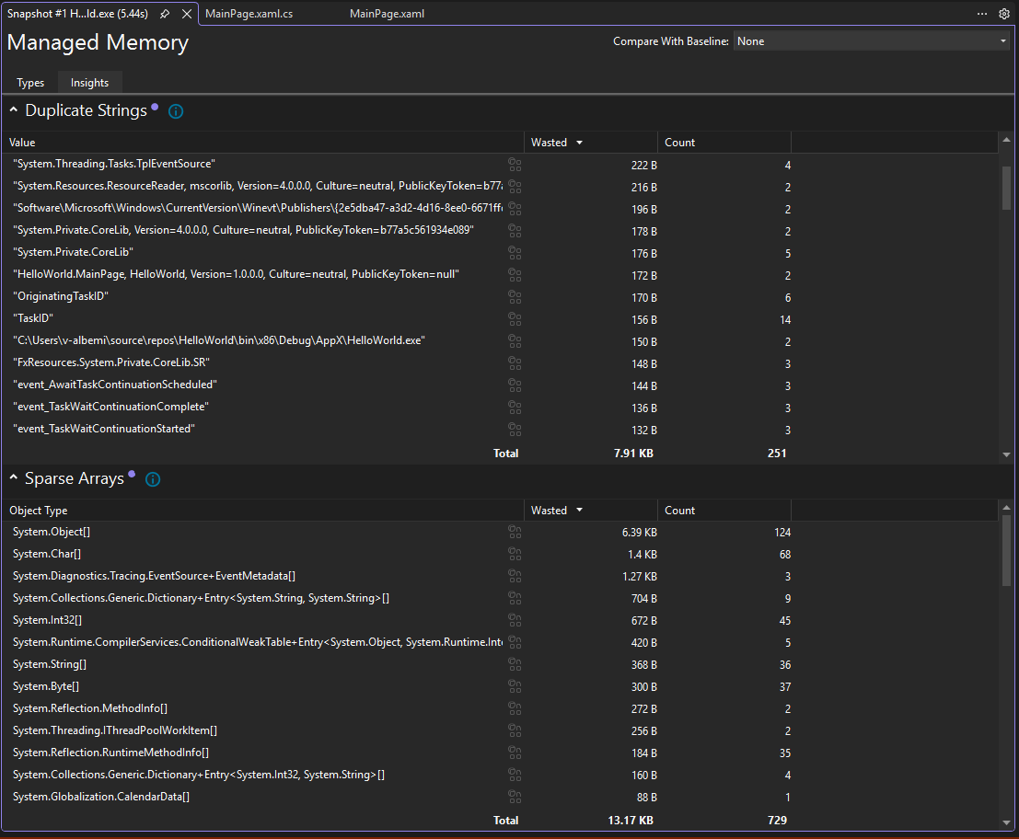Collapse the Duplicate Strings section
1019x839 pixels.
coord(13,109)
